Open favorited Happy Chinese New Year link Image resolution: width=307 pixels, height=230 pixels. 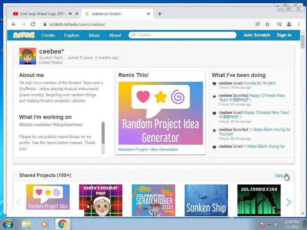(x=252, y=98)
